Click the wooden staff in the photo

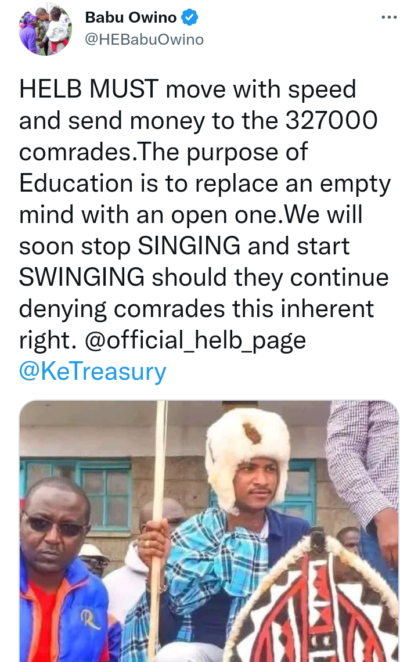pos(158,528)
